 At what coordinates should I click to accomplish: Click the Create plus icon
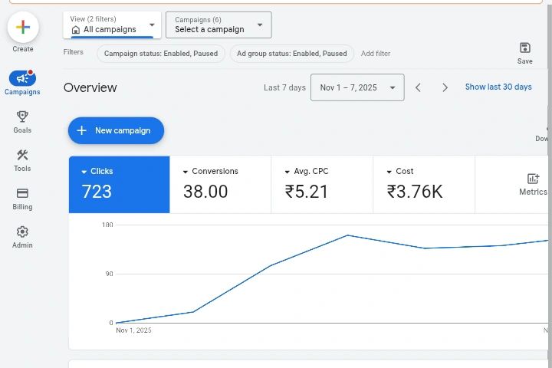click(23, 28)
